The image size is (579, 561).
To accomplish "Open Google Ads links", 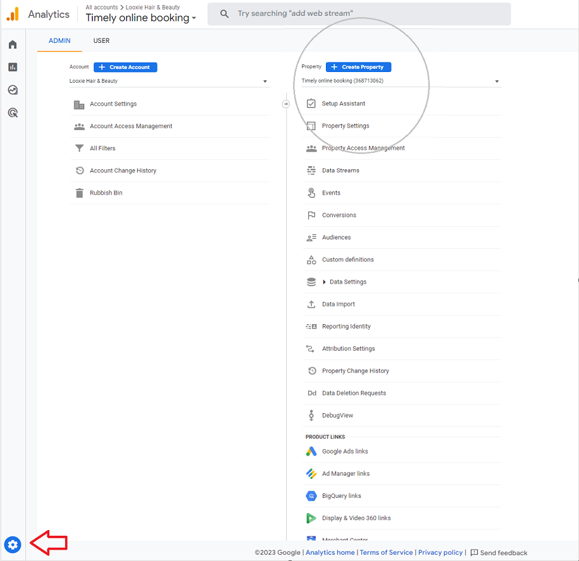I will [x=345, y=451].
